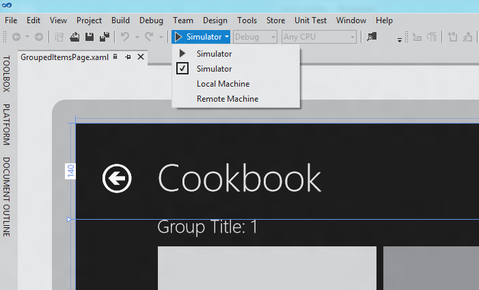Screen dimensions: 479x290
Task: Click the Redo arrow icon
Action: tap(149, 37)
